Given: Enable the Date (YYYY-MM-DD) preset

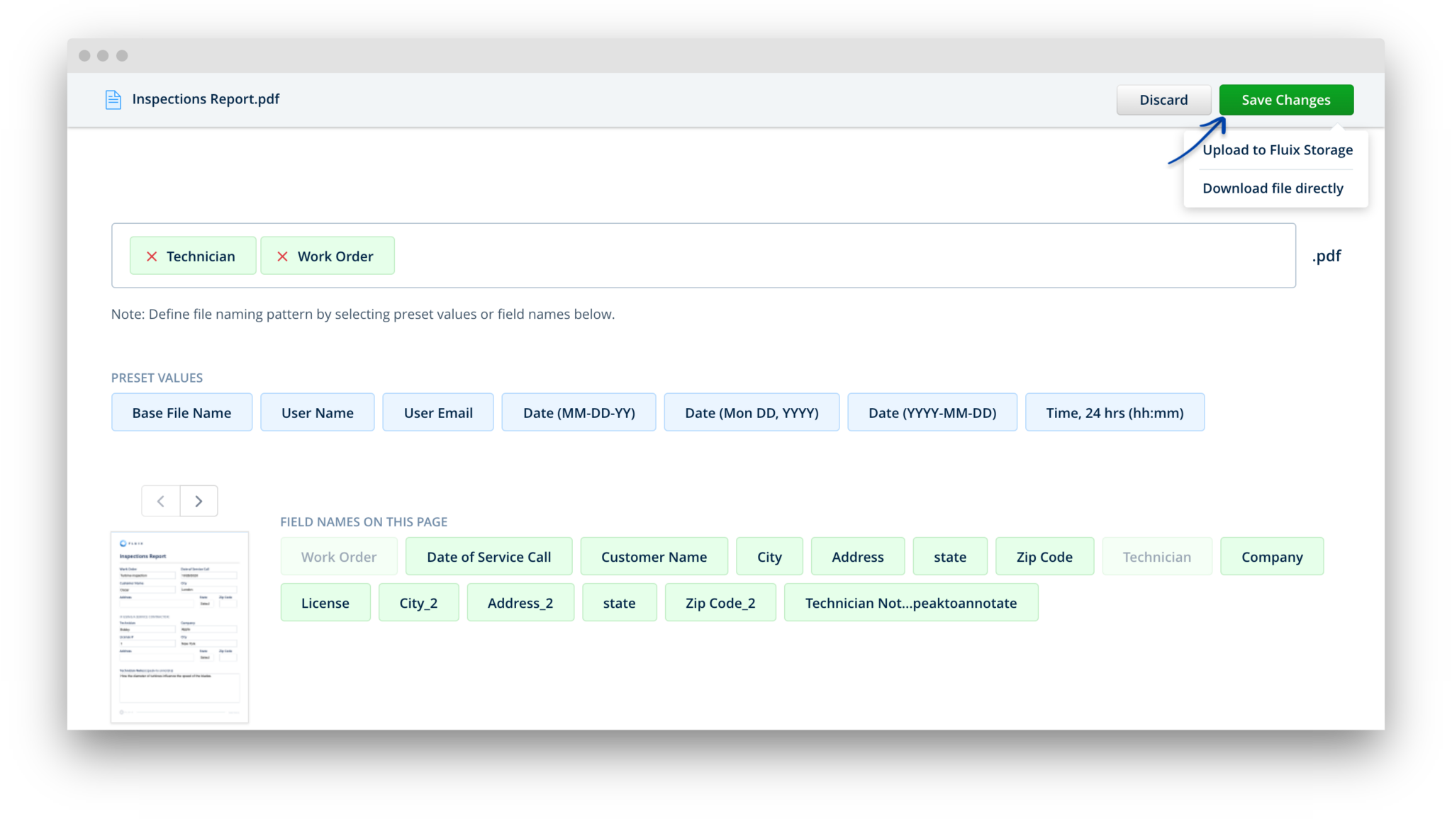Looking at the screenshot, I should (932, 412).
